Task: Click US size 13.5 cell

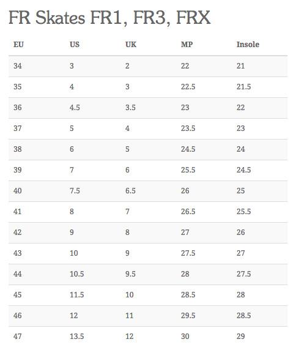Action: 76,337
